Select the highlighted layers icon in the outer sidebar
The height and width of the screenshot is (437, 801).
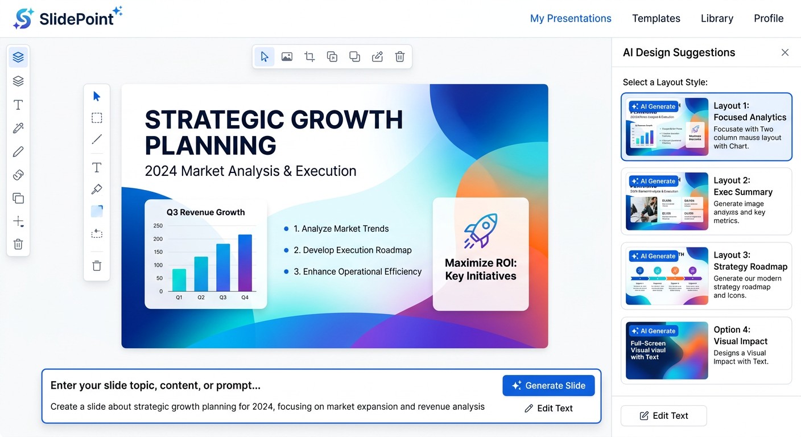tap(18, 57)
